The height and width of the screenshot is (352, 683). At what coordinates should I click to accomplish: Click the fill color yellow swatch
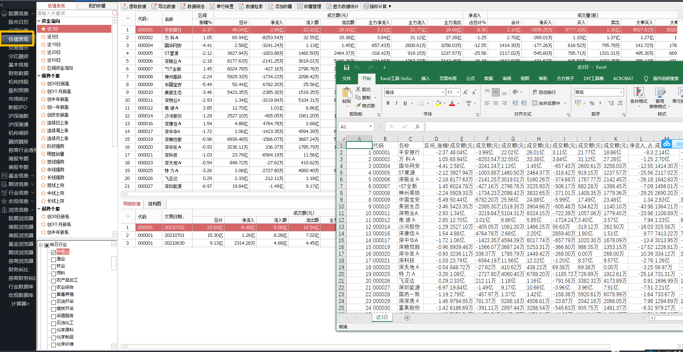[438, 103]
